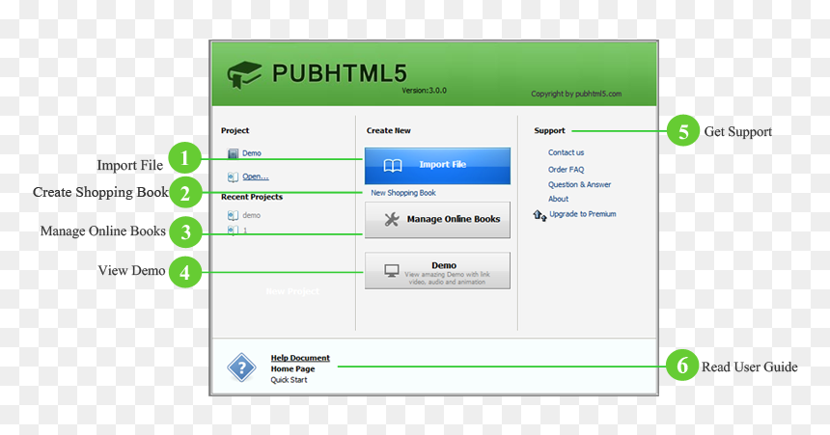Click the wrench icon on Manage Online Books

pyautogui.click(x=392, y=219)
